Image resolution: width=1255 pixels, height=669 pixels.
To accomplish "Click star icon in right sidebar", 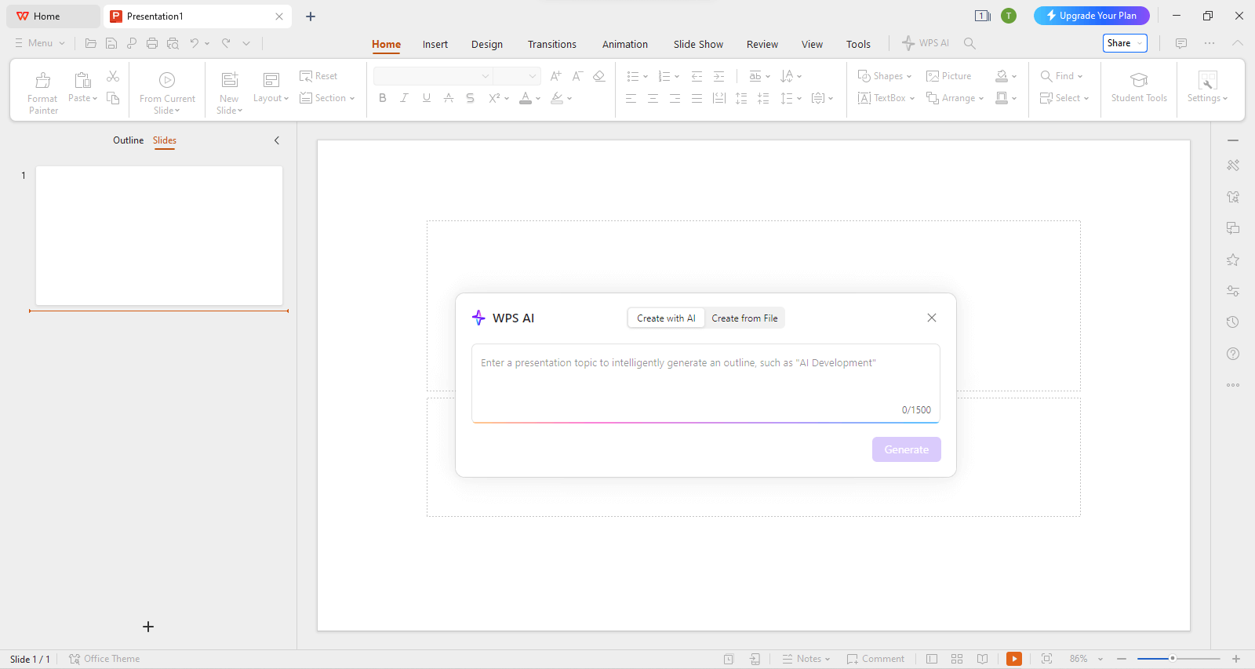I will [x=1233, y=260].
